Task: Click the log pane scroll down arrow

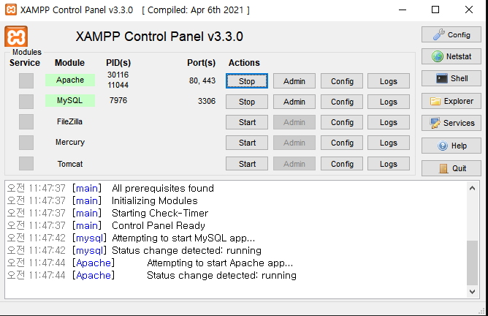Action: coord(472,292)
